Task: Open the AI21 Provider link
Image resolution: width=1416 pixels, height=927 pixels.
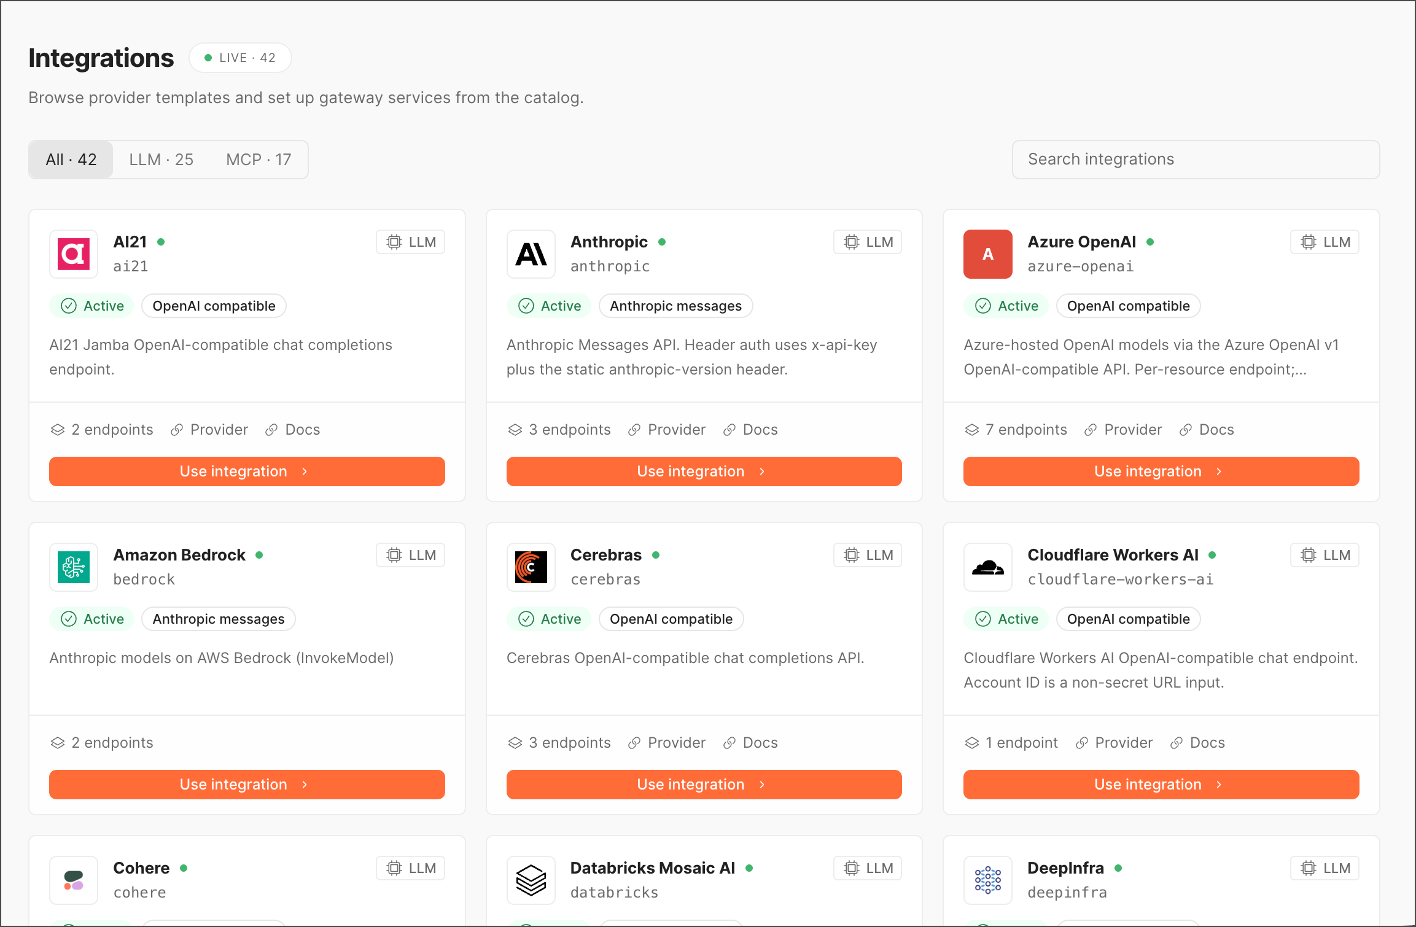Action: [209, 430]
